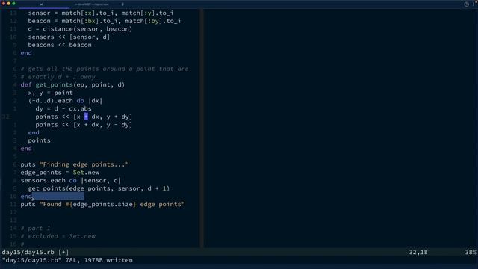Click 'sensors.each do |sensor, d|' line
Screen dimensions: 478x269
(71, 180)
